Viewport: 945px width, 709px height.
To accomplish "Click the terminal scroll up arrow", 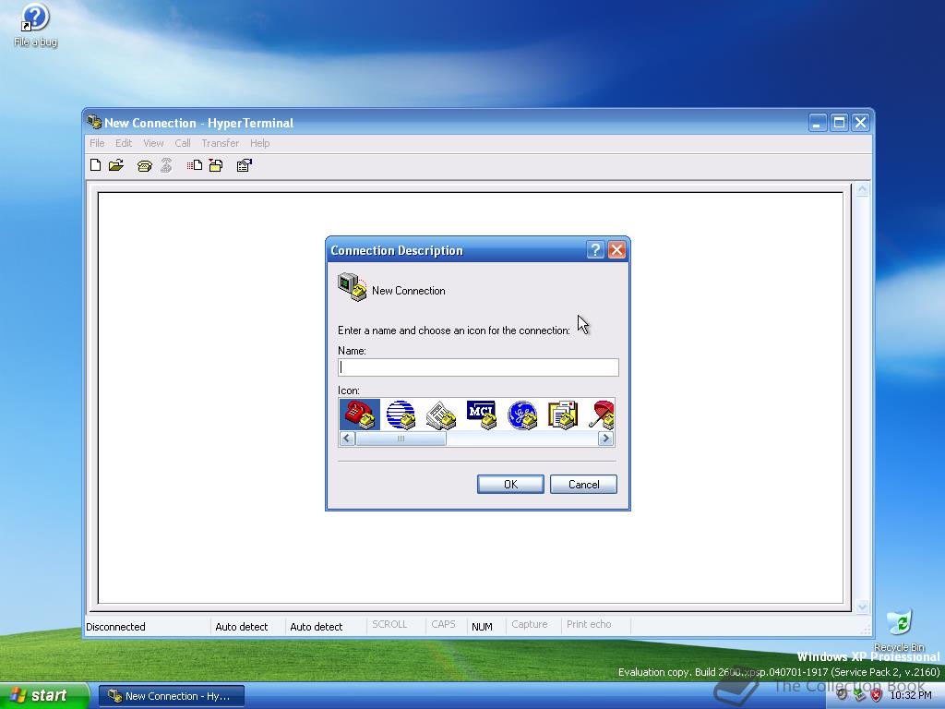I will (863, 190).
